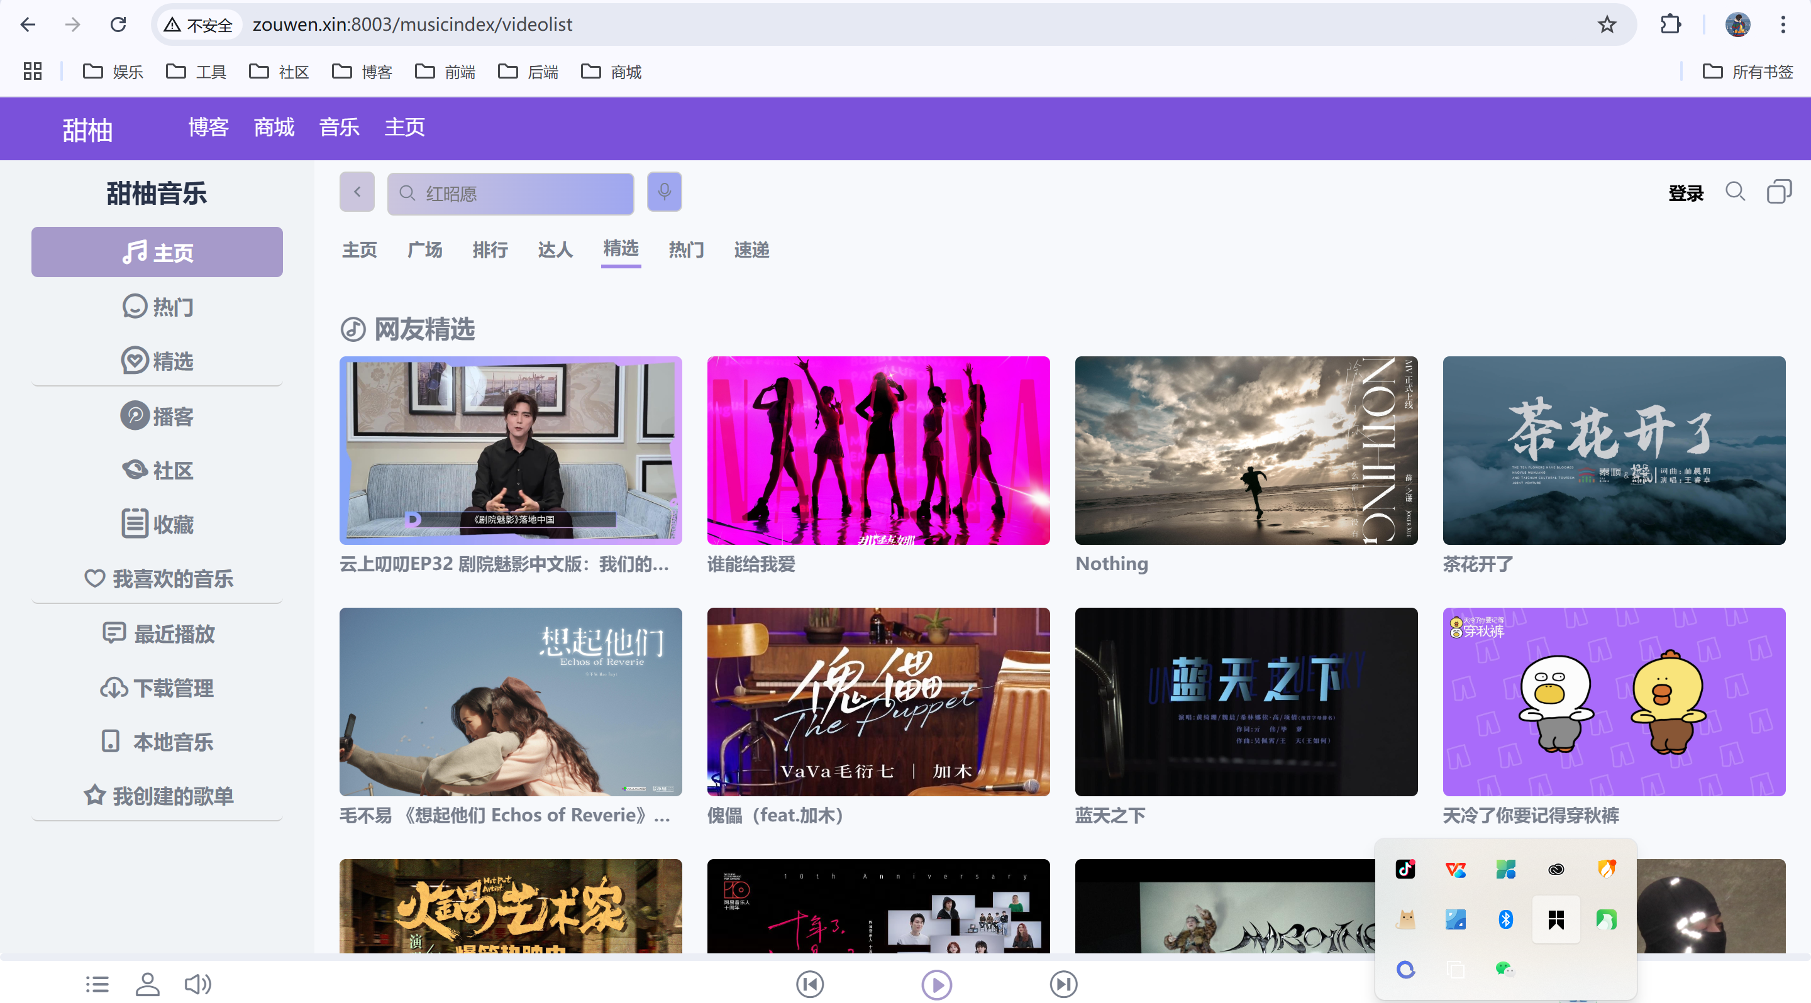Open the 社区 bookmark folder
Screen dimensions: 1811x1003
pyautogui.click(x=279, y=72)
